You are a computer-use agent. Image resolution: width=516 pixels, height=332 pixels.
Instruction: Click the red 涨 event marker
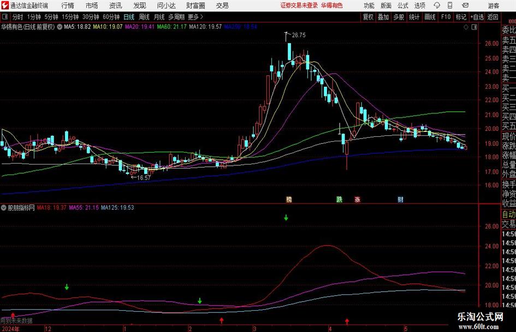(x=358, y=199)
